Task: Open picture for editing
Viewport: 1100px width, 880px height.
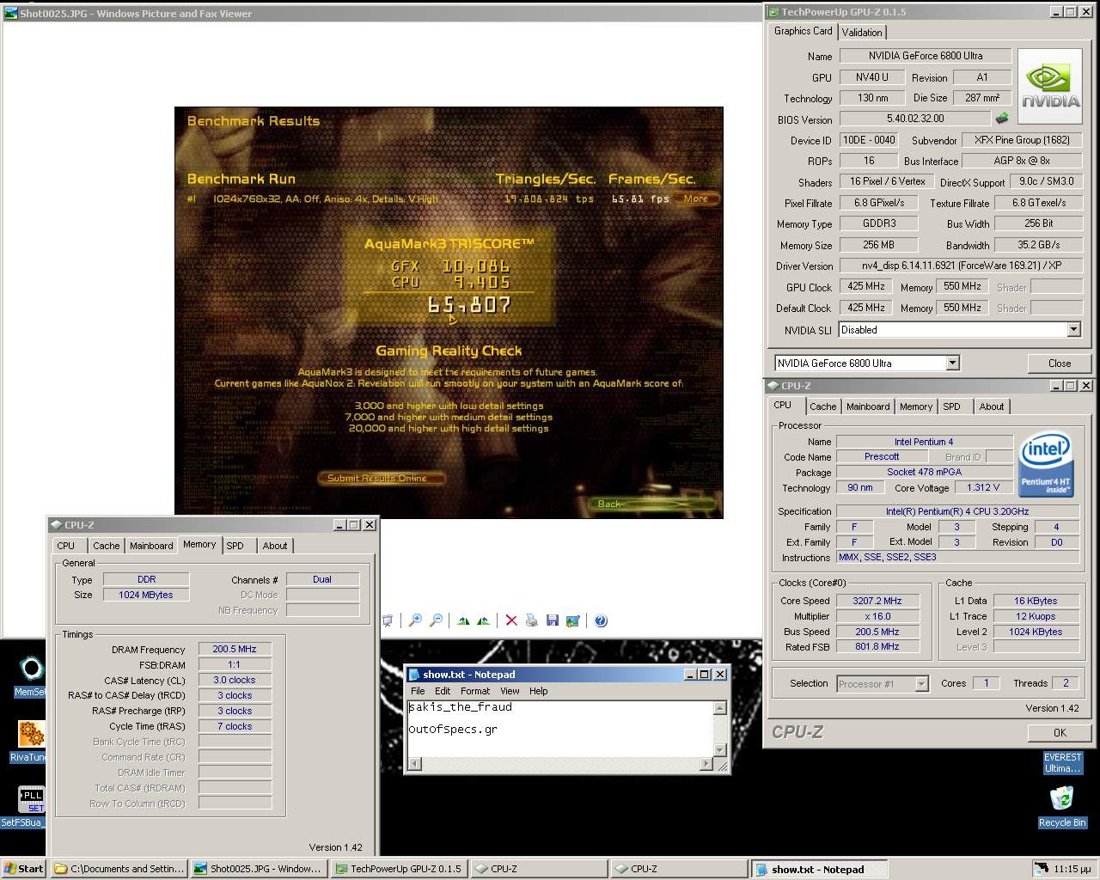Action: click(573, 620)
